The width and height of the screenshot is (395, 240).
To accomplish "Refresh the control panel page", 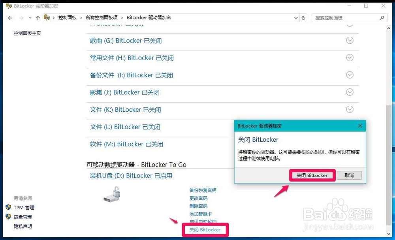I will (303, 18).
